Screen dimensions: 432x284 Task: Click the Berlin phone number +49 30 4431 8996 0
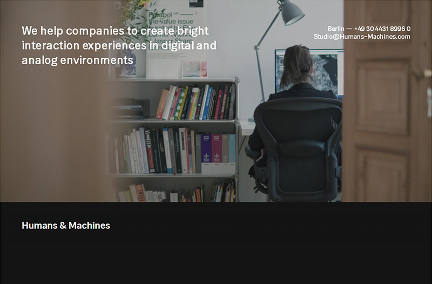point(382,29)
